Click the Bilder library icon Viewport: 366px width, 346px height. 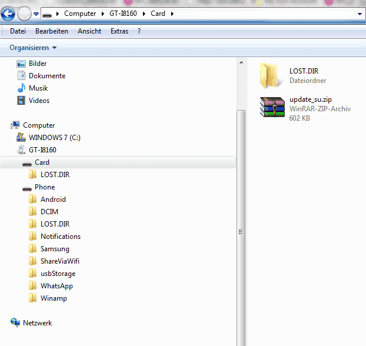click(x=21, y=64)
